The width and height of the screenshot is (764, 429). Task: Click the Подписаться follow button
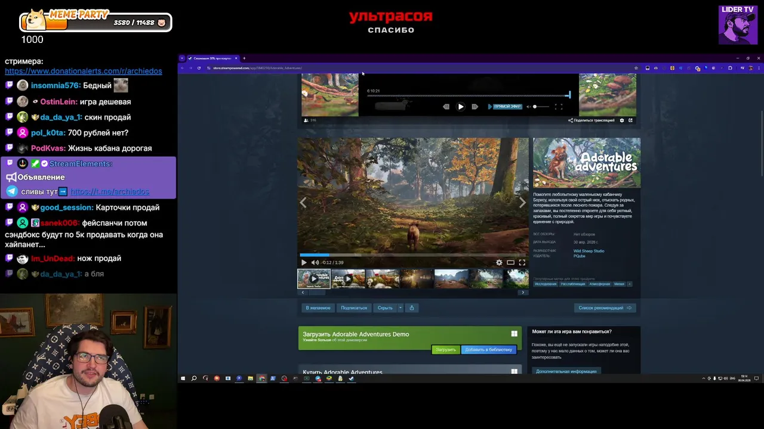pyautogui.click(x=354, y=308)
